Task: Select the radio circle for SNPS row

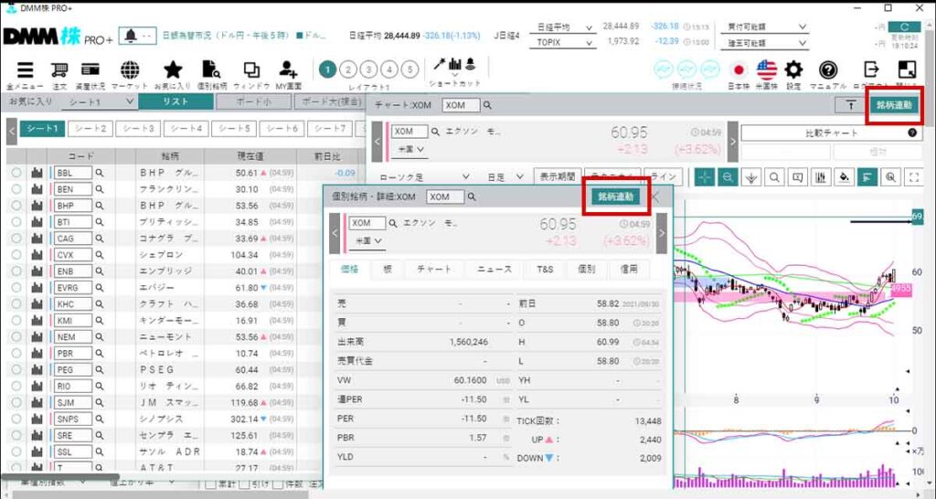Action: tap(16, 419)
